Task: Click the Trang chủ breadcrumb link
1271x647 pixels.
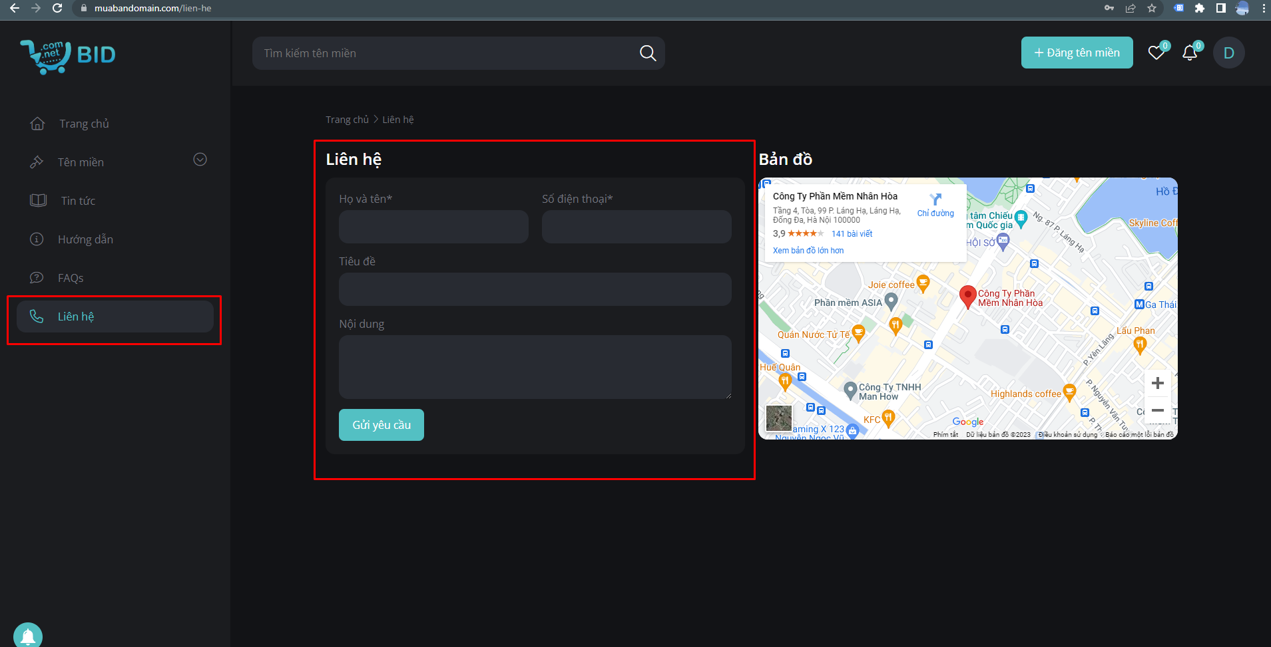Action: [347, 120]
